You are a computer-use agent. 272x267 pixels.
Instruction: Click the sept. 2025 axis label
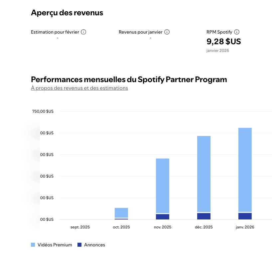click(x=80, y=227)
